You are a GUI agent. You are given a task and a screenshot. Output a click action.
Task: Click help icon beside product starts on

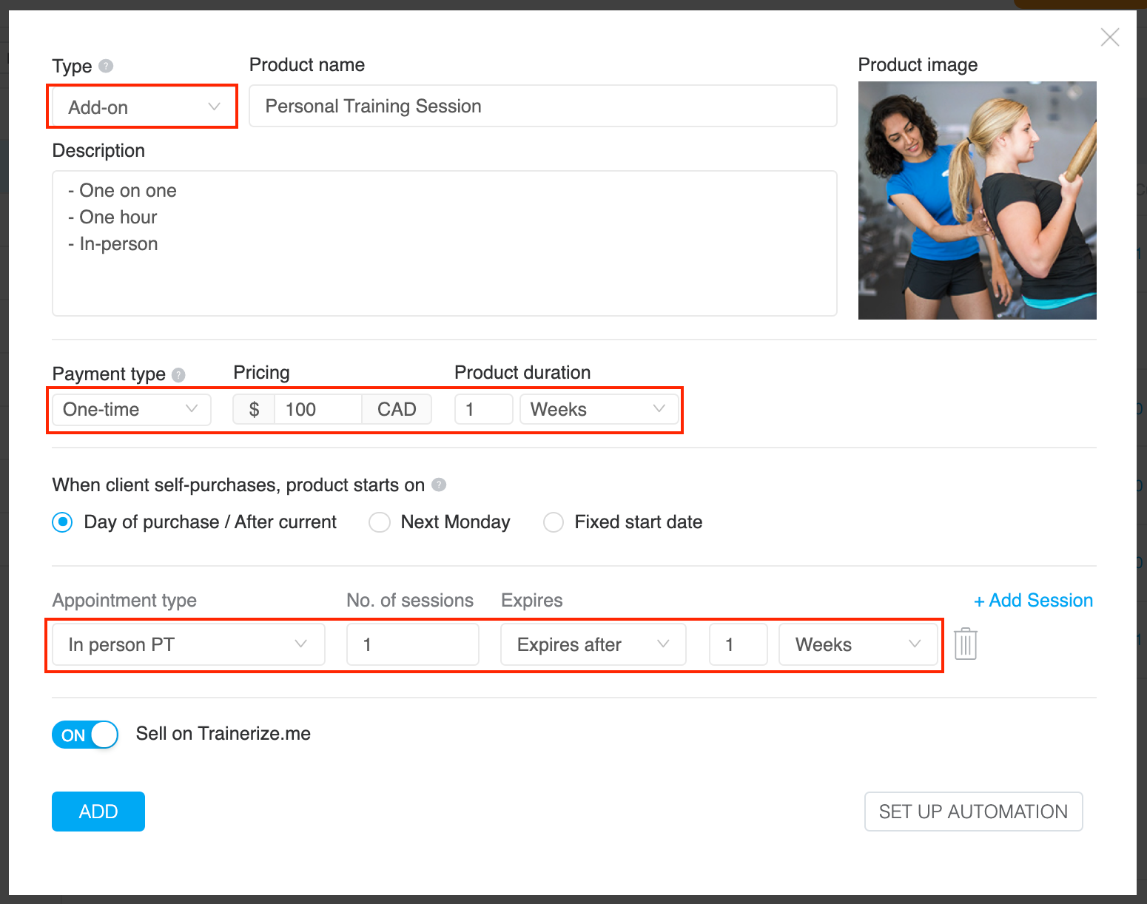tap(439, 485)
